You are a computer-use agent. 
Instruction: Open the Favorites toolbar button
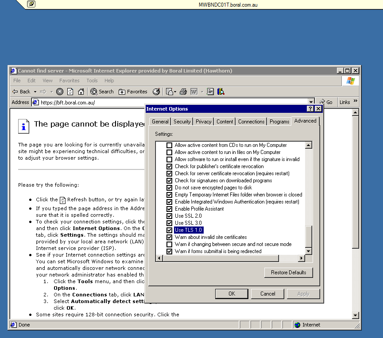[x=133, y=92]
